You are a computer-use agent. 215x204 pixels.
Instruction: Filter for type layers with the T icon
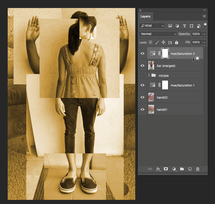pyautogui.click(x=185, y=26)
